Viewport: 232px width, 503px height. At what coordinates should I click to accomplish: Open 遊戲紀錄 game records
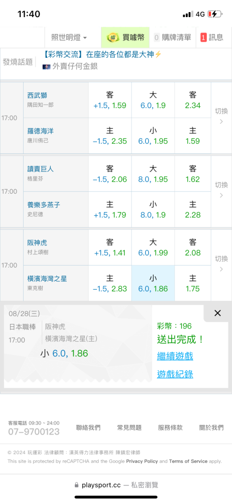click(175, 374)
